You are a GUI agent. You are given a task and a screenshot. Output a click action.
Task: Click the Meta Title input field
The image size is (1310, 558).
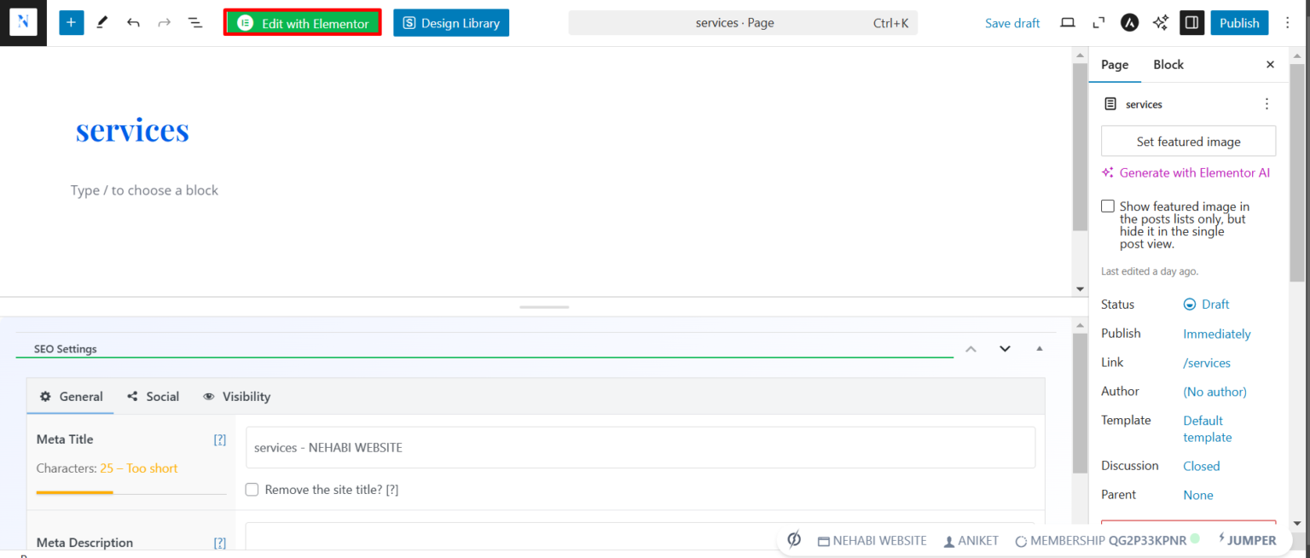(641, 447)
